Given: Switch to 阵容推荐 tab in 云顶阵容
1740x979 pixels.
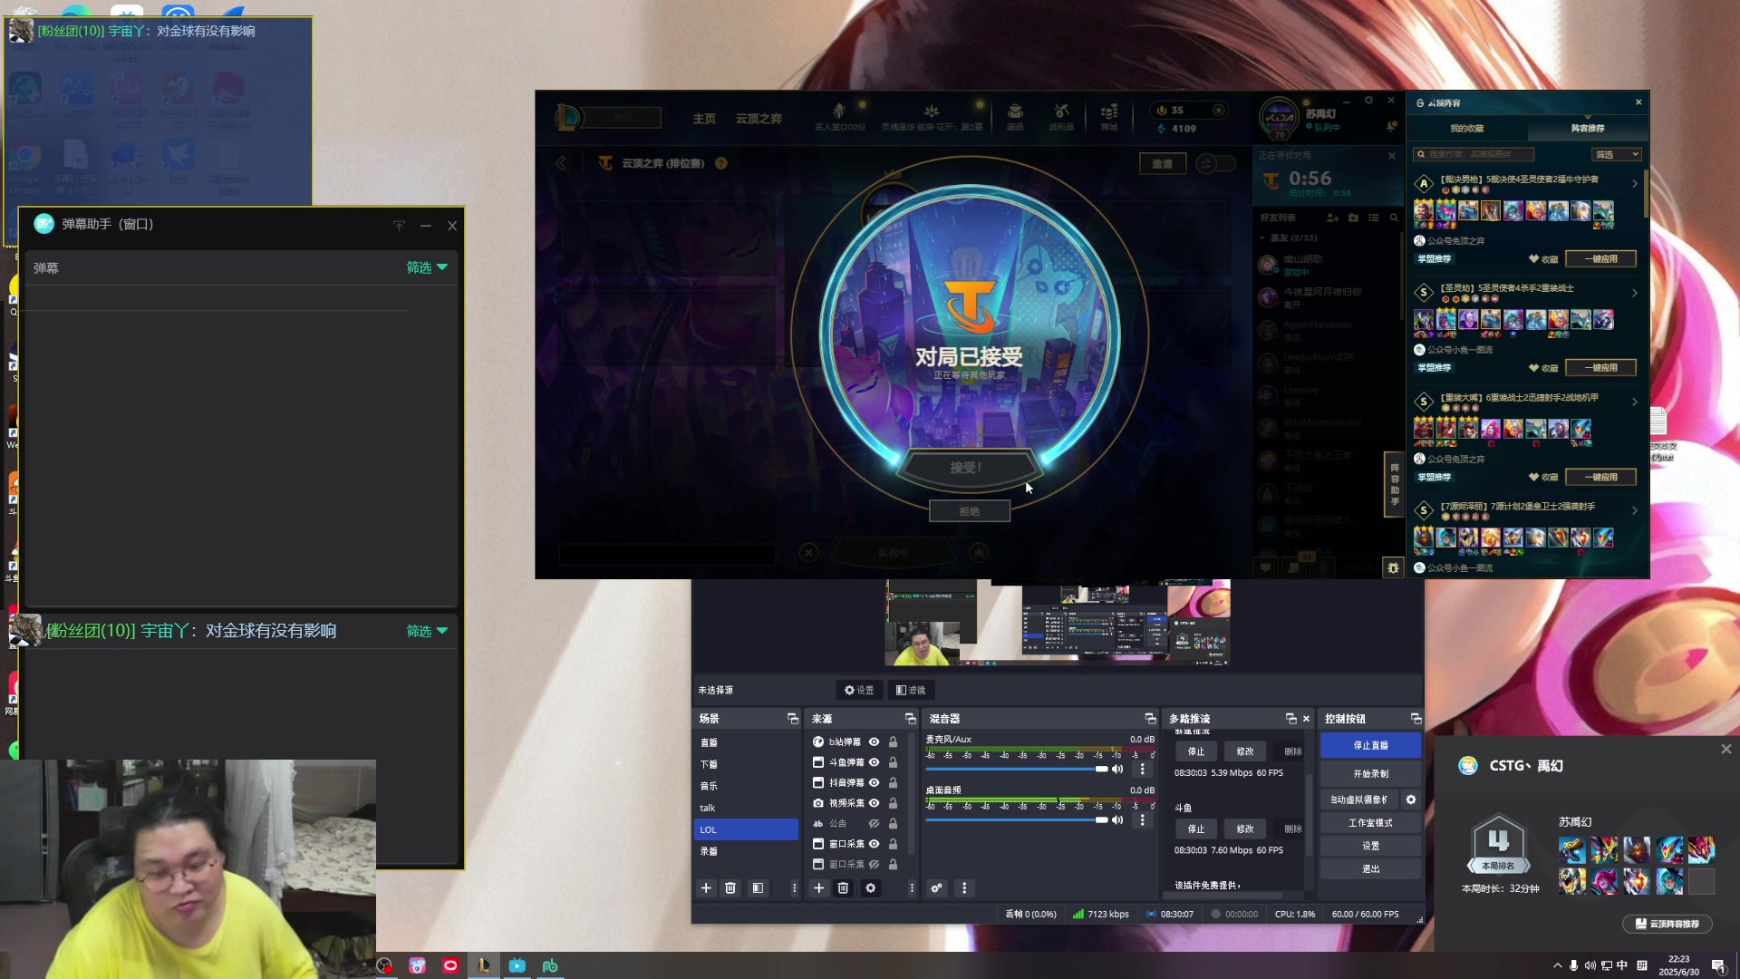Looking at the screenshot, I should coord(1587,128).
